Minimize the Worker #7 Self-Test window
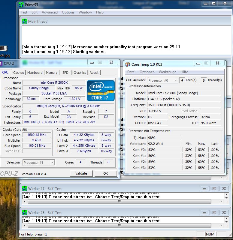233x240 pixels. click(204, 189)
